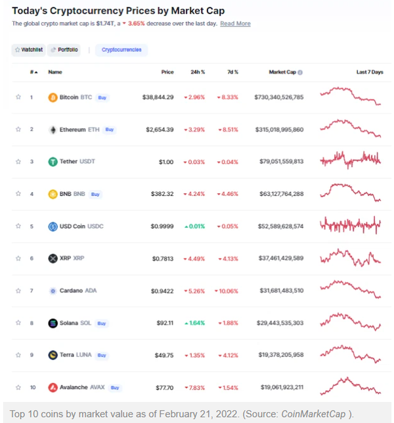
Task: Sort table by Price column header
Action: coord(167,72)
